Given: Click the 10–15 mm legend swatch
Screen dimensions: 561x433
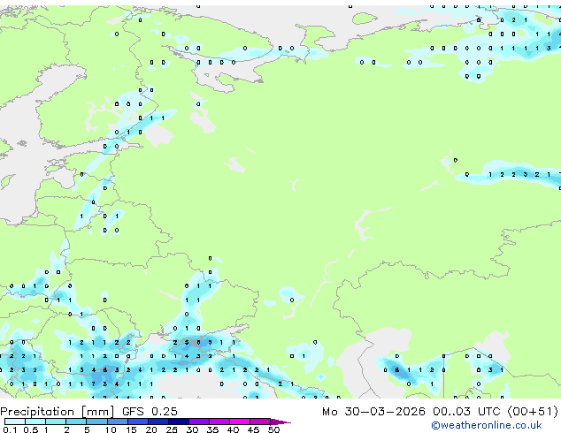Looking at the screenshot, I should 118,422.
